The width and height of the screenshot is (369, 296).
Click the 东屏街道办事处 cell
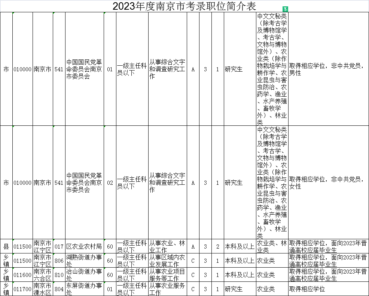point(84,289)
